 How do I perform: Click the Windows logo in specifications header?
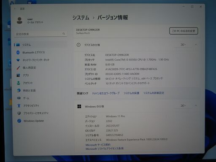[x=79, y=106]
